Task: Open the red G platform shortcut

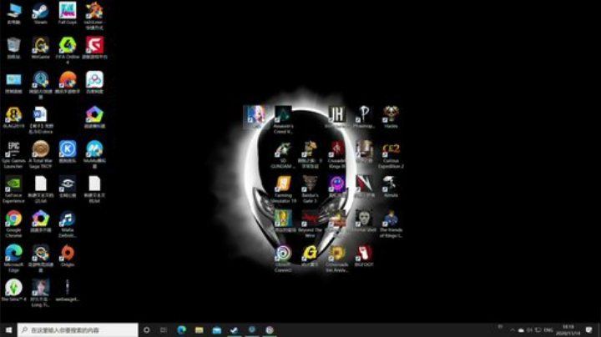Action: [x=94, y=48]
